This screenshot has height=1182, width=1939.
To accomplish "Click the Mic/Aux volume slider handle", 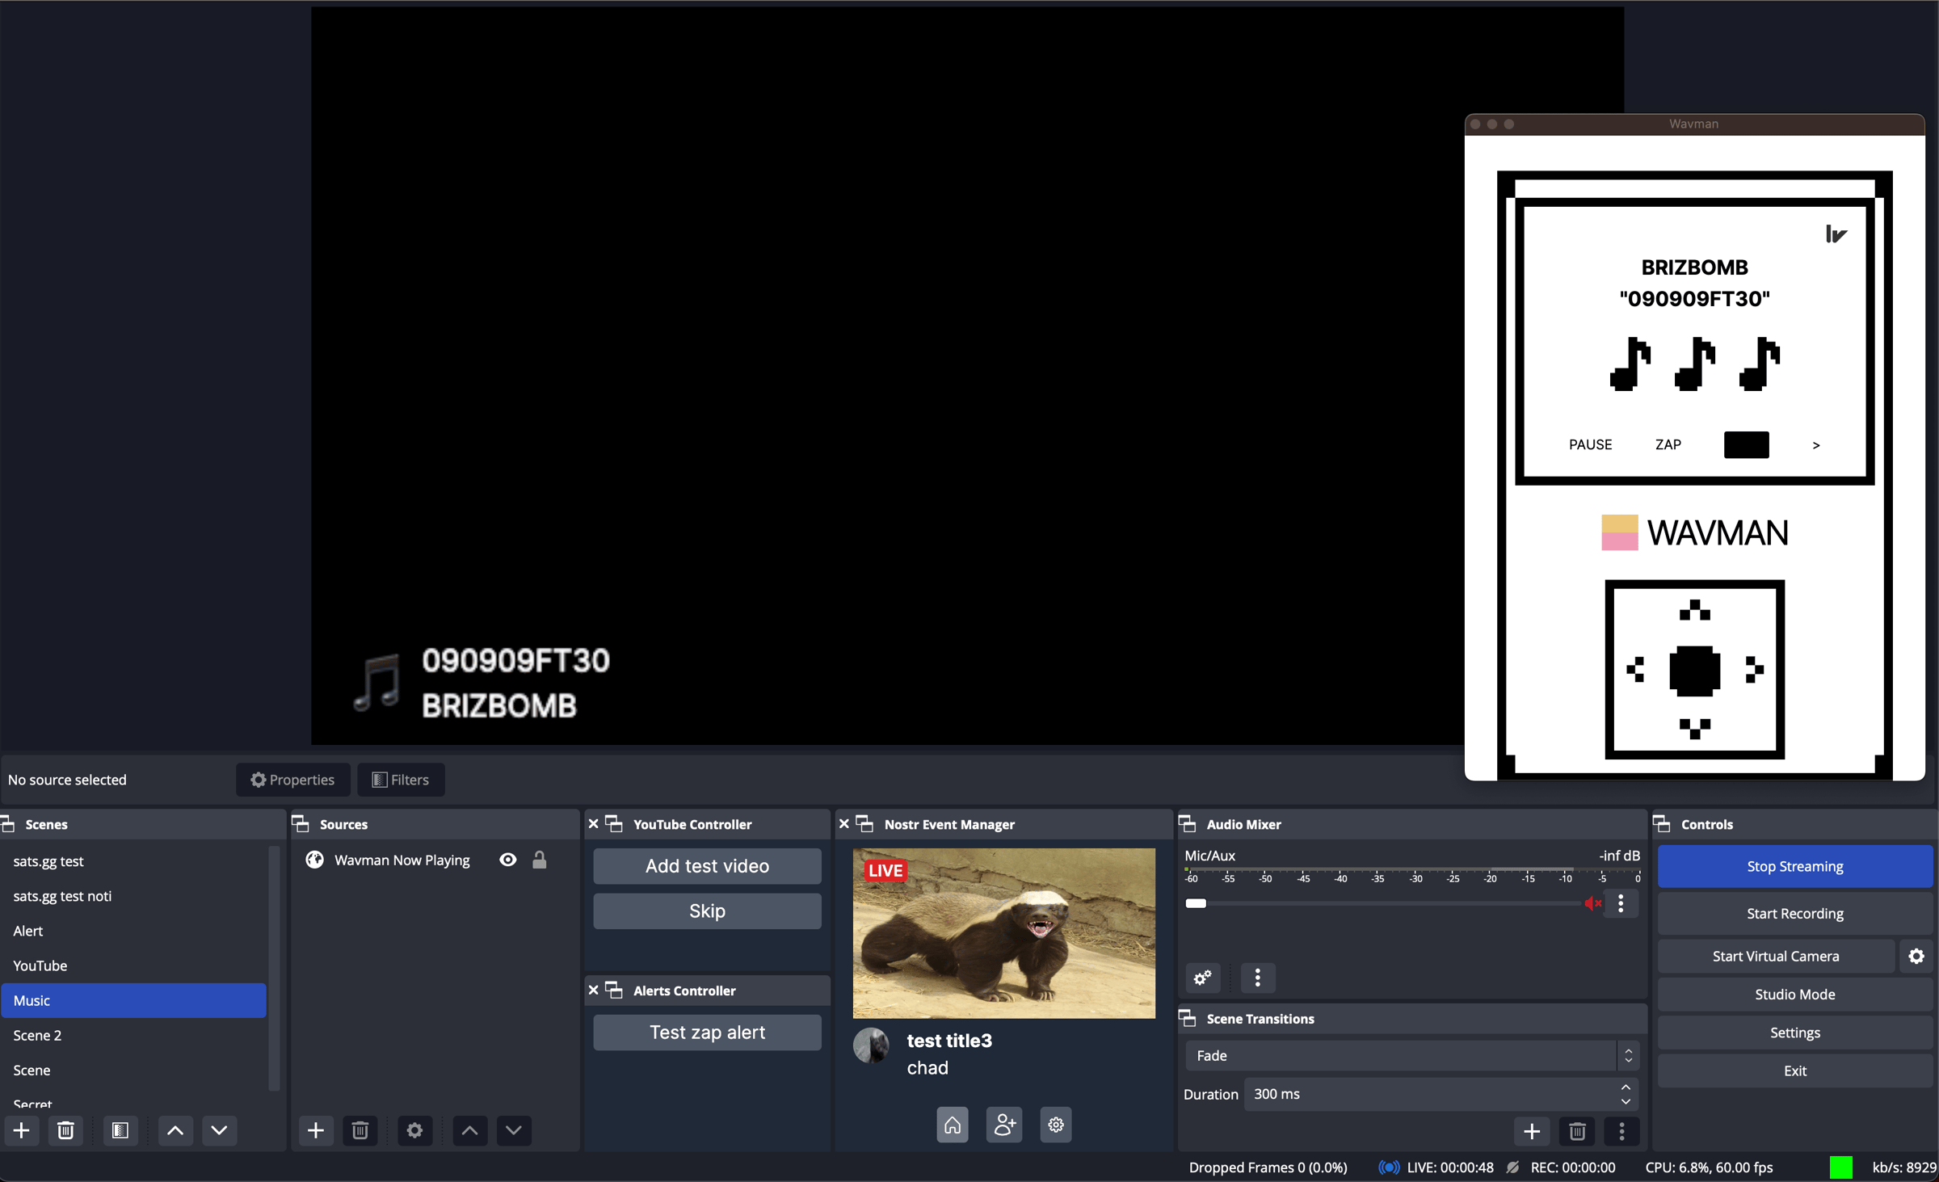I will 1196,903.
